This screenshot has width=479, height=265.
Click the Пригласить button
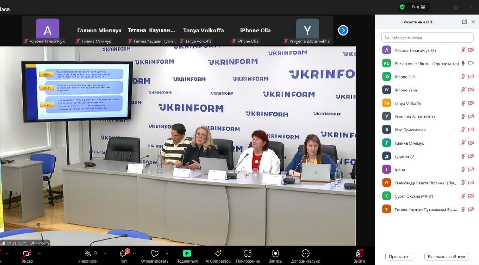pos(399,257)
